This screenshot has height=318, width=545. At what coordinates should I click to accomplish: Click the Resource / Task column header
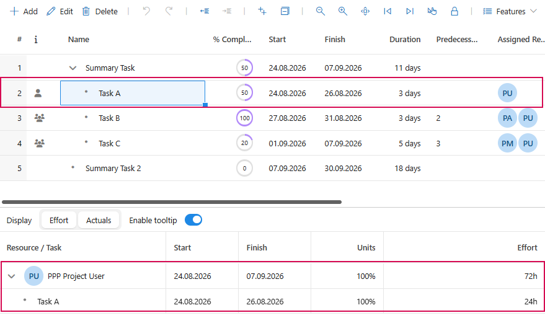34,248
